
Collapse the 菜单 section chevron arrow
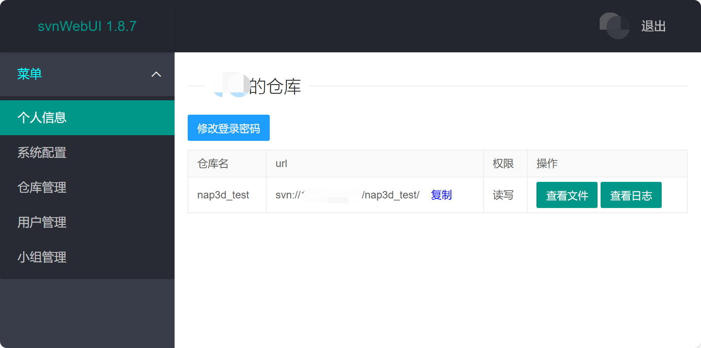click(156, 75)
